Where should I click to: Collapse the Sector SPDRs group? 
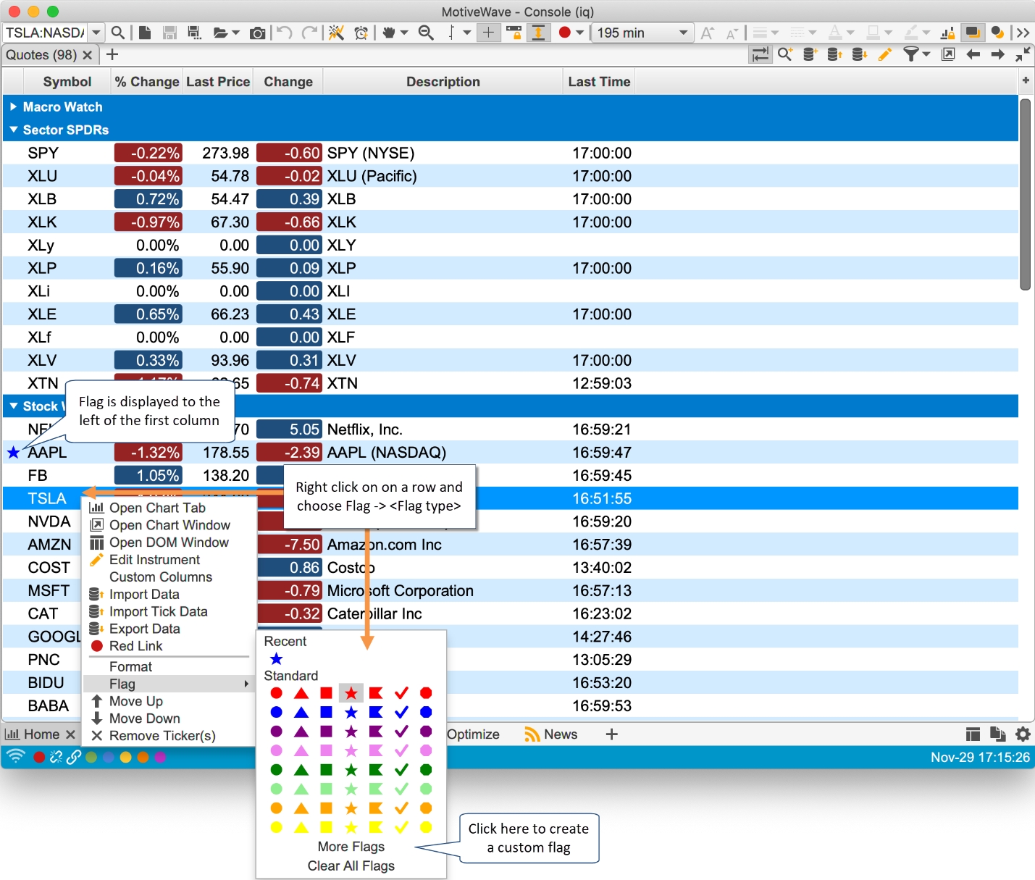pyautogui.click(x=13, y=130)
